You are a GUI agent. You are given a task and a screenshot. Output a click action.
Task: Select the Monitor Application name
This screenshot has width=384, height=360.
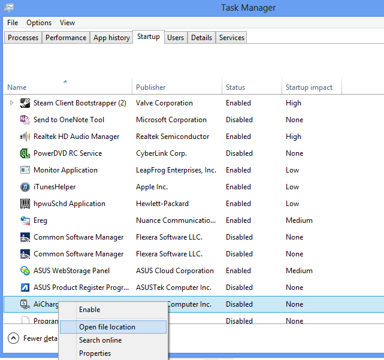click(x=66, y=170)
